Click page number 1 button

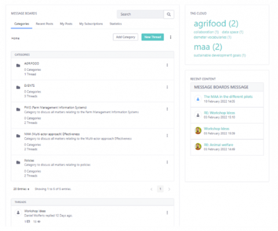pyautogui.click(x=160, y=189)
